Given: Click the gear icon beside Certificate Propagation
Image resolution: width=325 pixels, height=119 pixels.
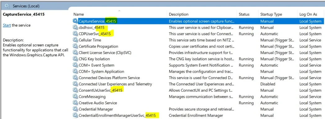Looking at the screenshot, I should click(x=75, y=46).
